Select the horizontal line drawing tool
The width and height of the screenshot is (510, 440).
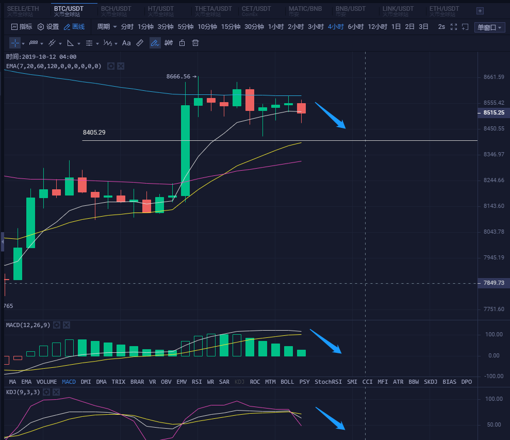click(x=34, y=43)
